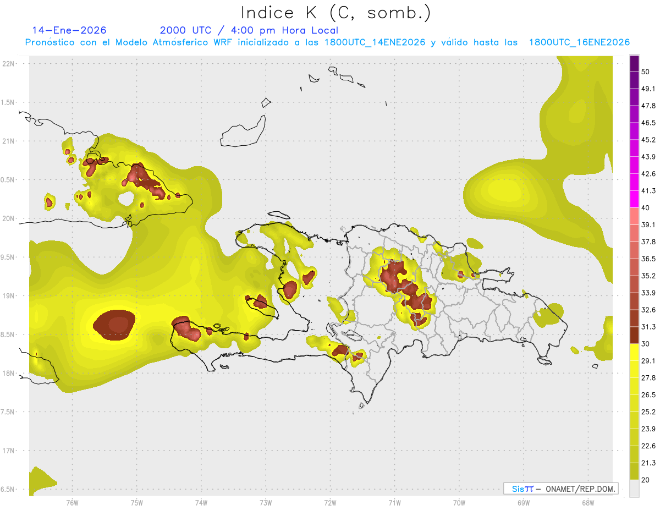
Task: Click the latitude label '22N'
Action: click(8, 63)
